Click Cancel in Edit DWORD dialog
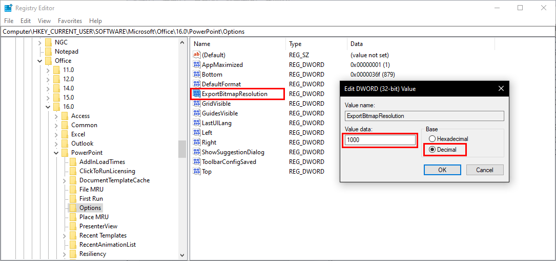Image resolution: width=556 pixels, height=261 pixels. click(x=484, y=170)
